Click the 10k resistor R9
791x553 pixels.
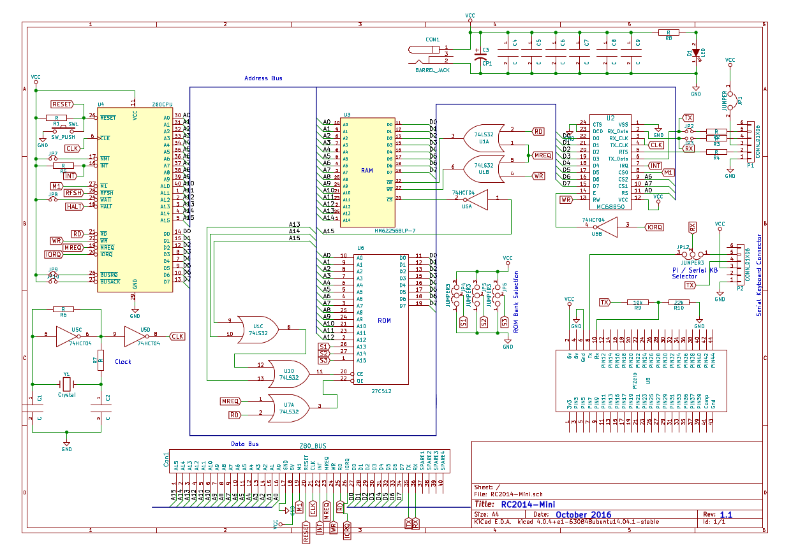tap(638, 302)
